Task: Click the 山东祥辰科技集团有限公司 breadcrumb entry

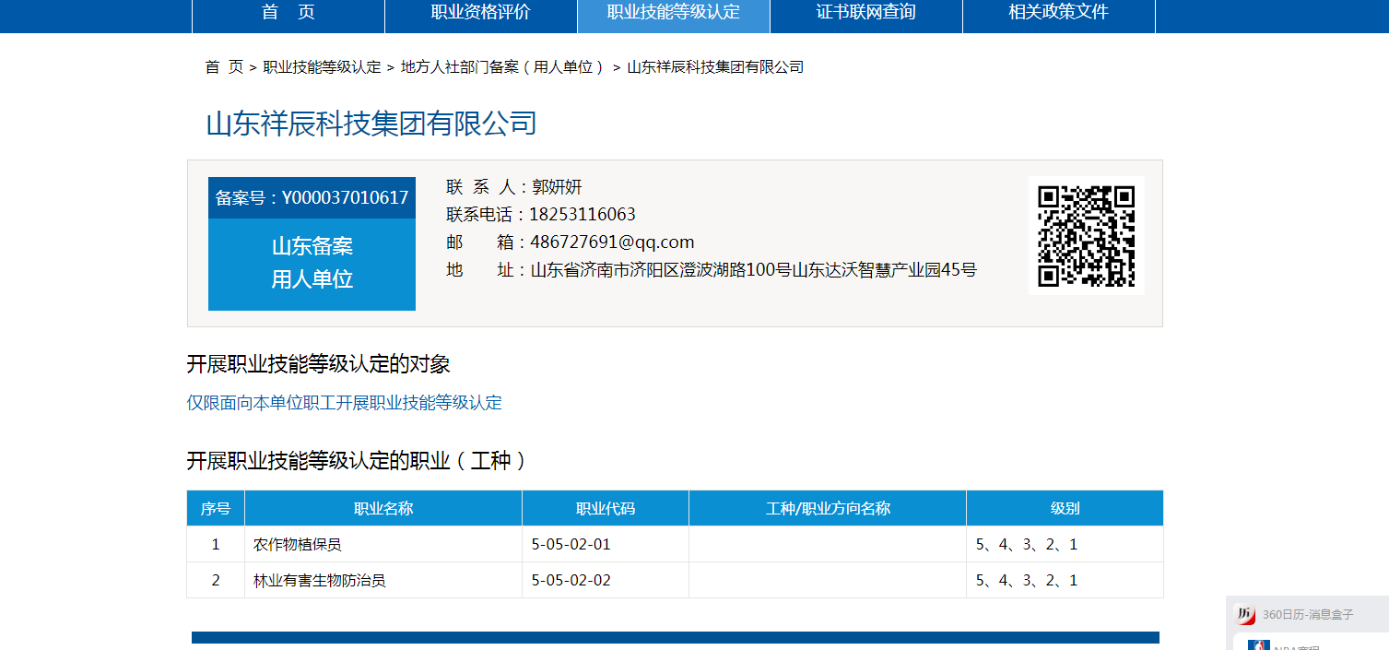Action: pos(715,67)
